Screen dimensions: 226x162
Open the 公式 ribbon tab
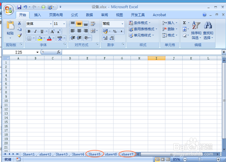tap(74, 15)
